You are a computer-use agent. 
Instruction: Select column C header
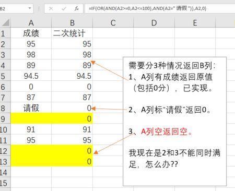pos(113,22)
